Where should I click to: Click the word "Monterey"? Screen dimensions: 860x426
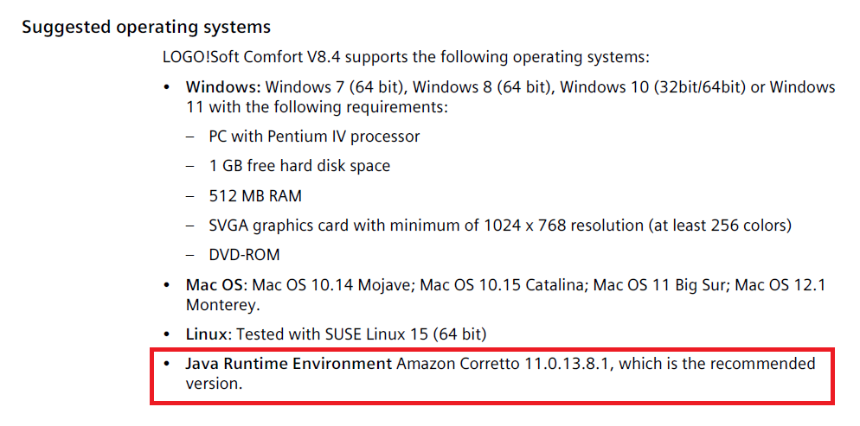(x=221, y=305)
